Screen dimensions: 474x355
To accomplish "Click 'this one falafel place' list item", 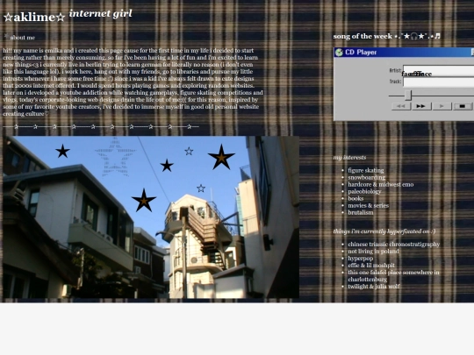I will pos(393,276).
